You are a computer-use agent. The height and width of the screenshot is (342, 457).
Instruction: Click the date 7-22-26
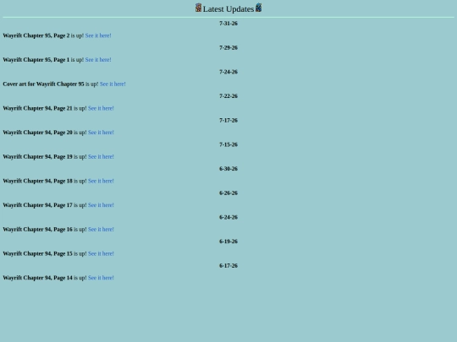click(x=228, y=96)
